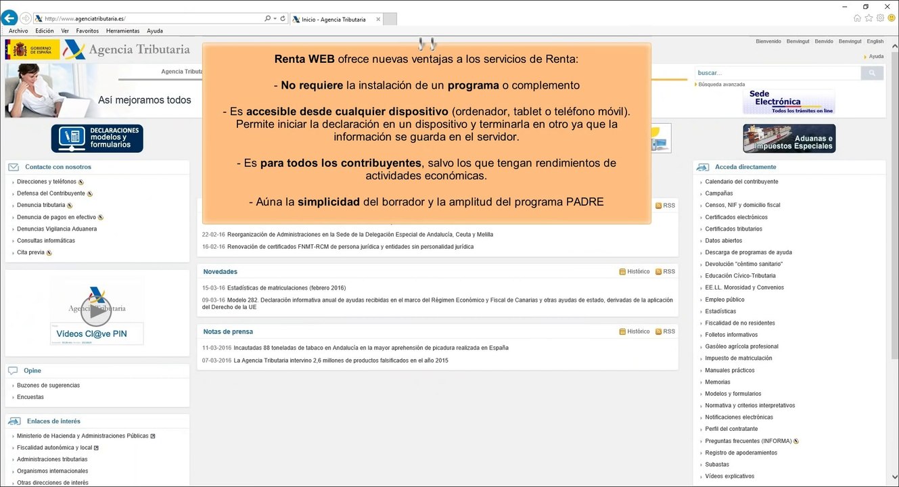
Task: Click the site search magnifier button
Action: tap(872, 73)
